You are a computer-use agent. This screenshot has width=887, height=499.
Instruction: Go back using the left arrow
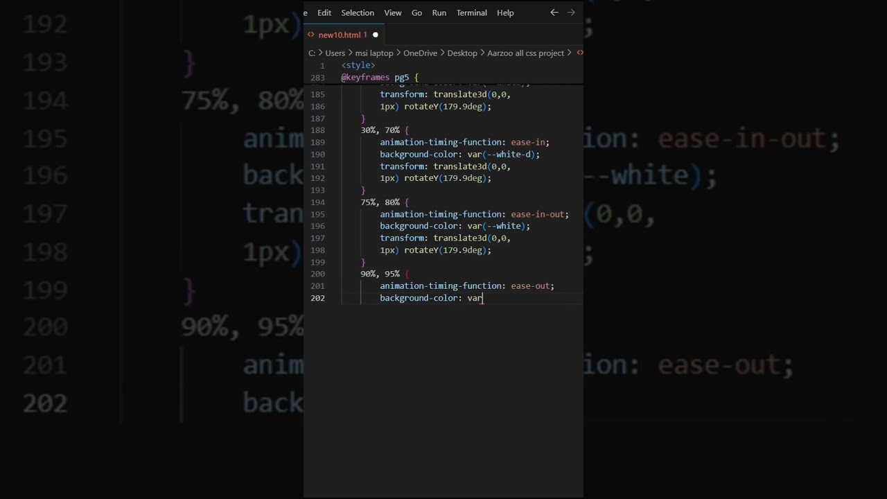pyautogui.click(x=554, y=12)
